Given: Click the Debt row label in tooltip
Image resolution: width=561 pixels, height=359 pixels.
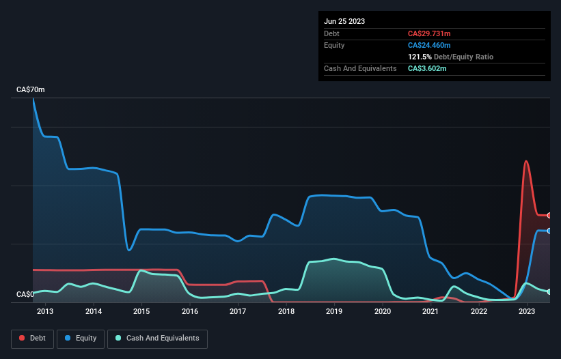Looking at the screenshot, I should pos(331,33).
